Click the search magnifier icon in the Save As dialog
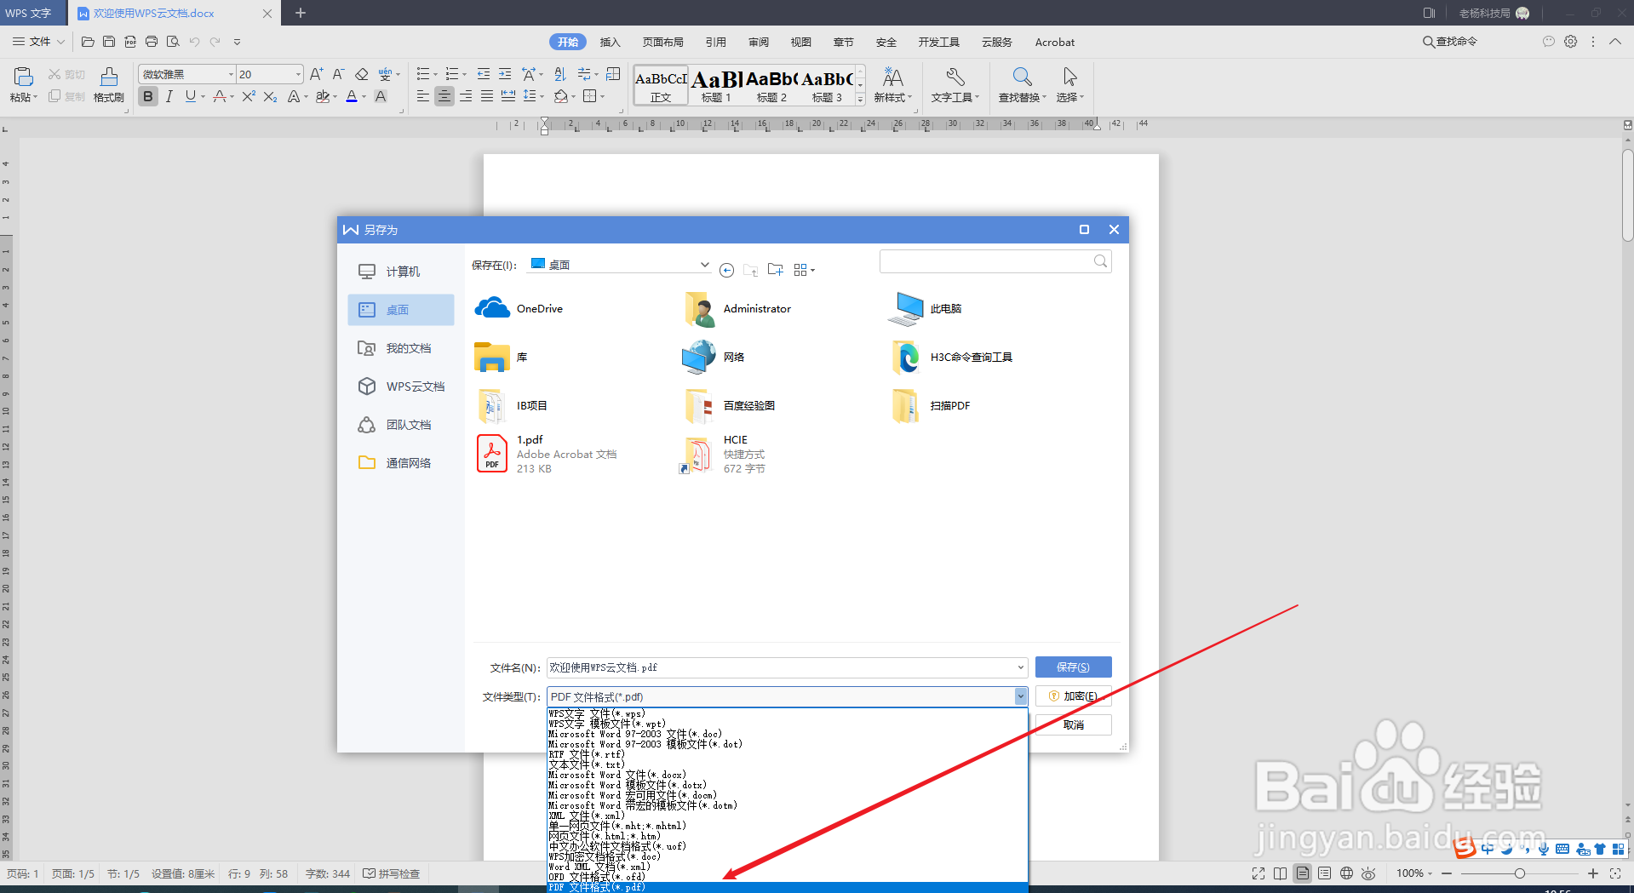Image resolution: width=1634 pixels, height=893 pixels. [x=1100, y=261]
